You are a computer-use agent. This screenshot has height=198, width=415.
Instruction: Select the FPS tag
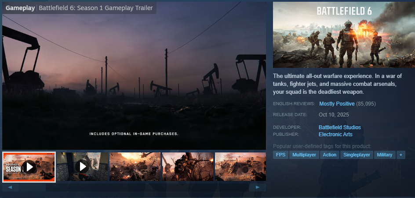(280, 155)
